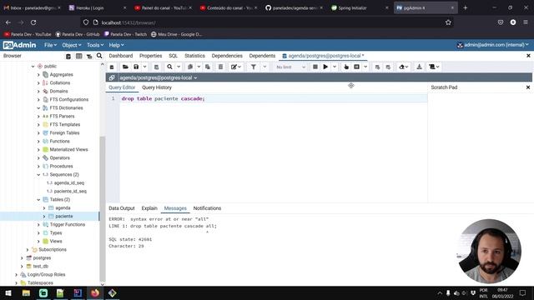Switch to the Dependents tab
Screen dimensions: 534x300
tap(262, 56)
